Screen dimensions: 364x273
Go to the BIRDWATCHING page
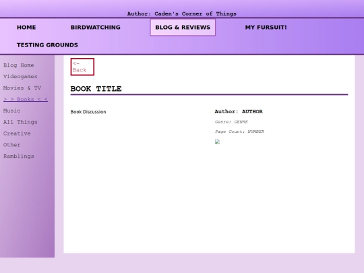(x=96, y=28)
